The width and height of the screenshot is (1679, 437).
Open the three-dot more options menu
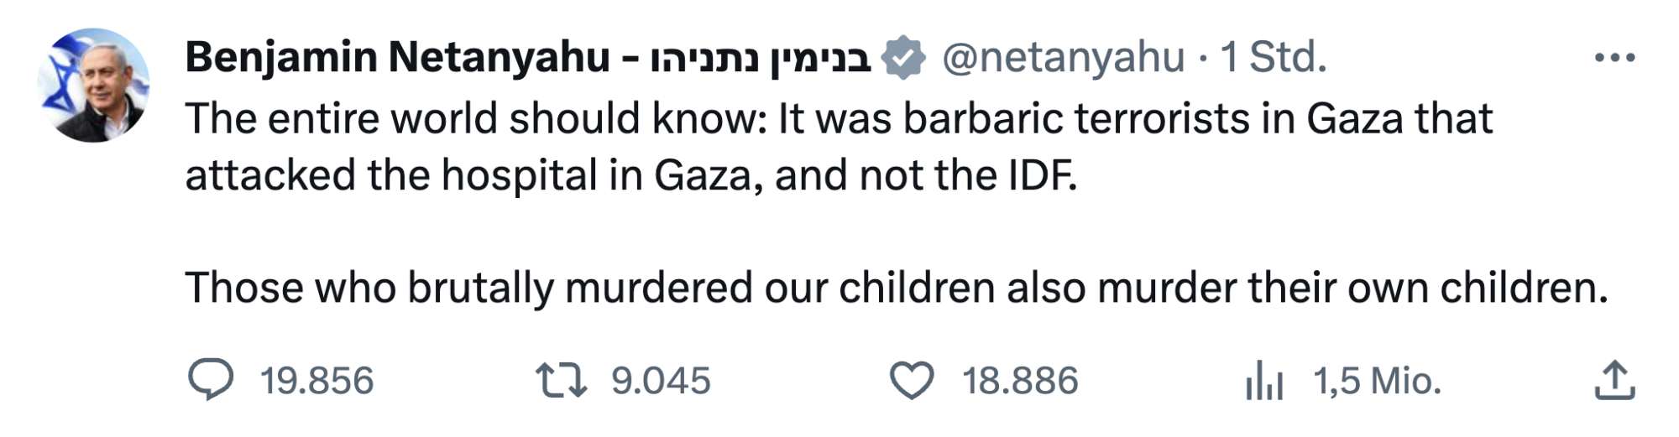point(1614,58)
